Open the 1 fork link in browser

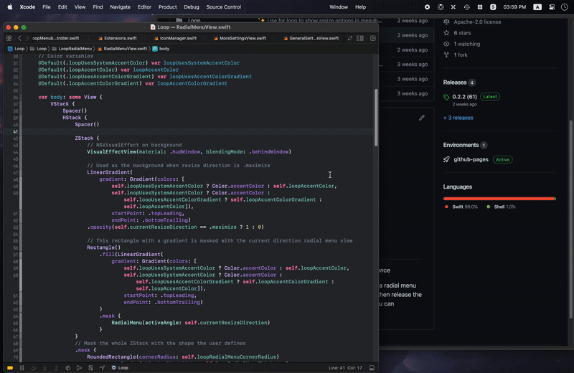coord(456,55)
